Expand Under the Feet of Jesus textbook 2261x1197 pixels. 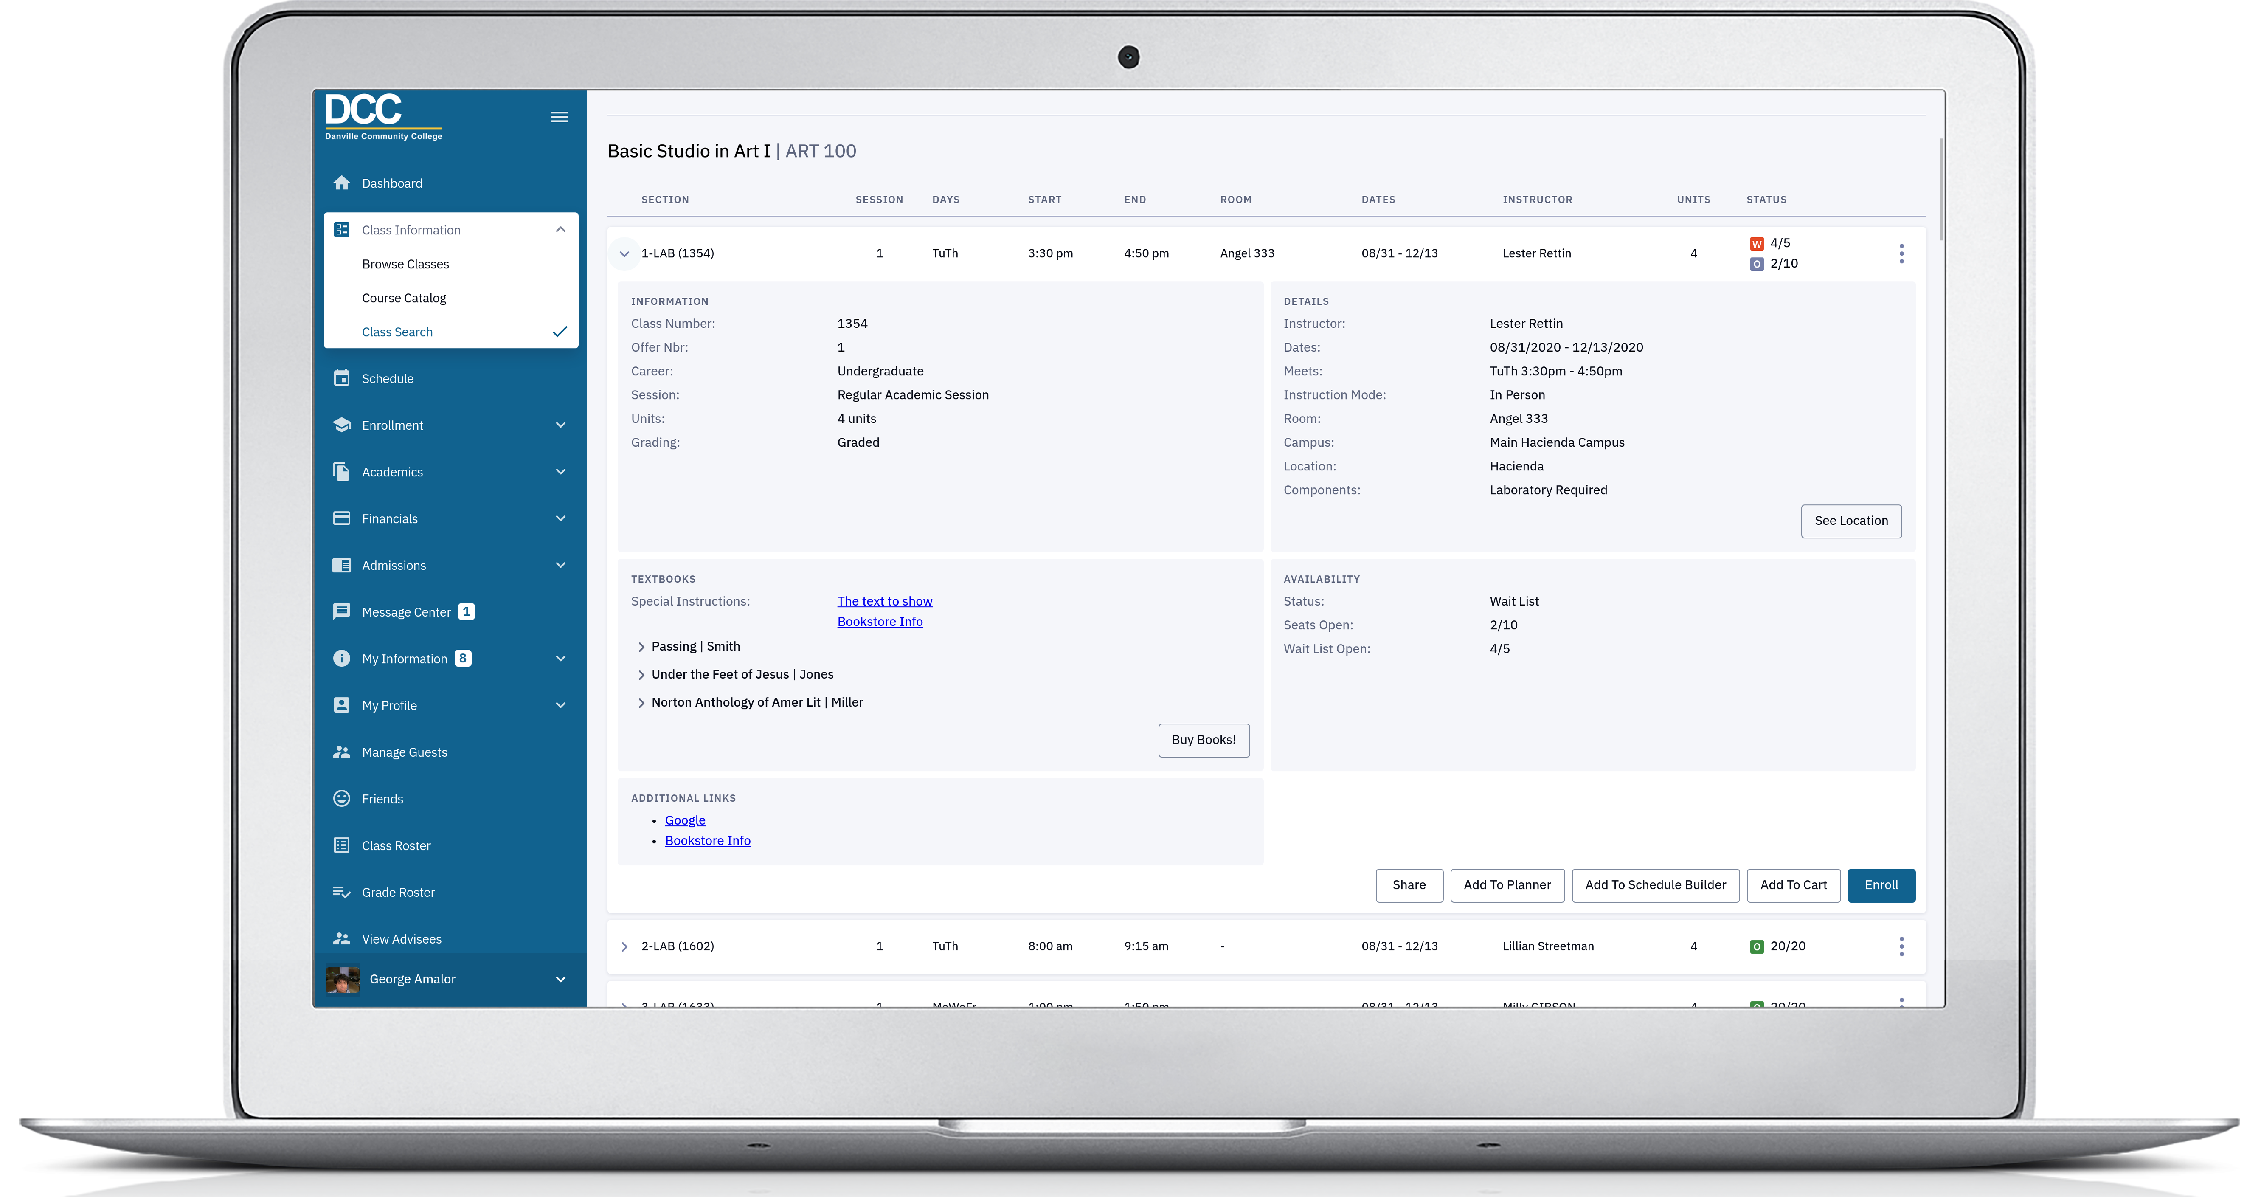pyautogui.click(x=641, y=674)
